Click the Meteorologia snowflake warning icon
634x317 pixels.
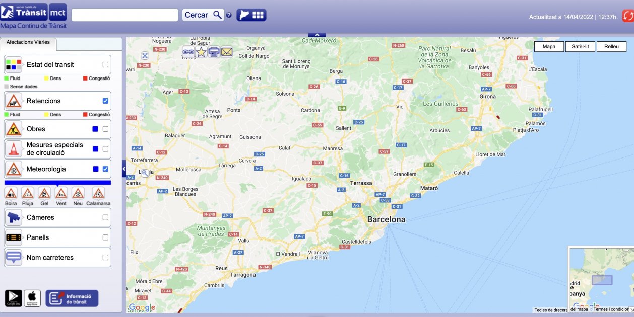click(14, 169)
